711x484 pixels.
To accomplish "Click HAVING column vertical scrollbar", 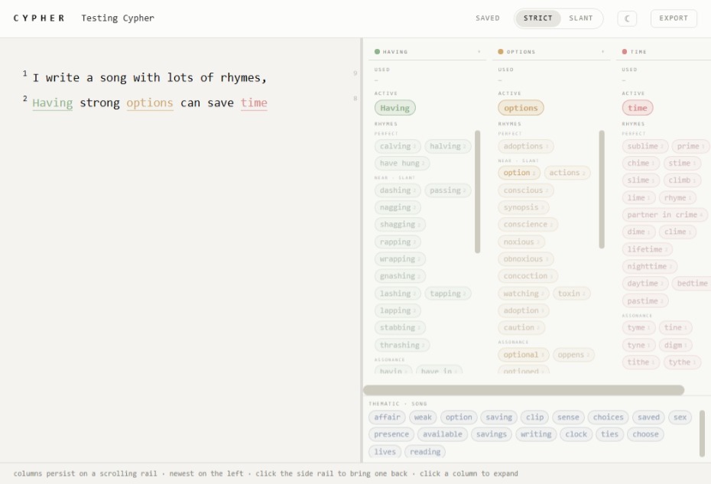I will pyautogui.click(x=478, y=191).
